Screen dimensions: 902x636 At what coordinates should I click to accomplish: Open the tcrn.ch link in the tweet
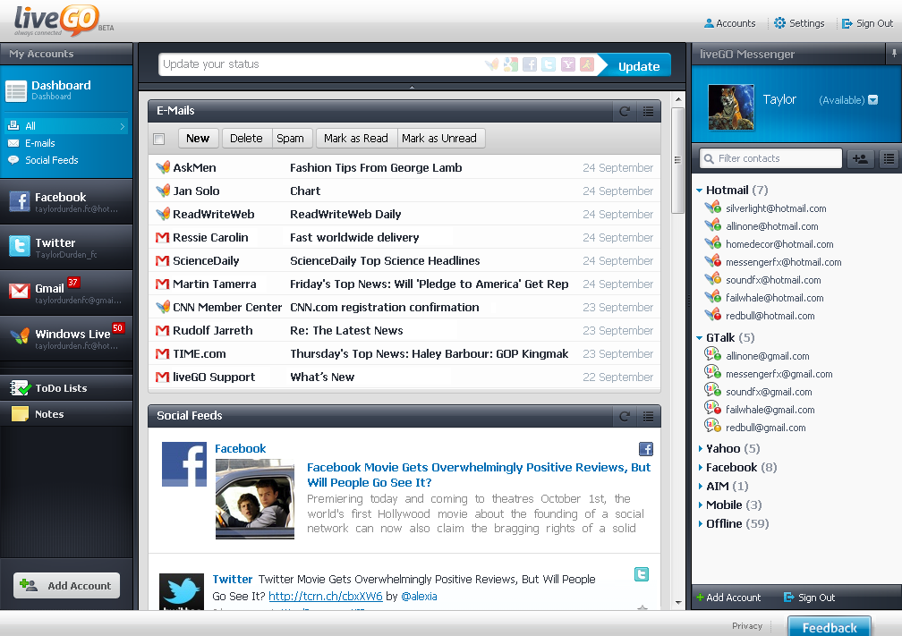click(x=326, y=597)
